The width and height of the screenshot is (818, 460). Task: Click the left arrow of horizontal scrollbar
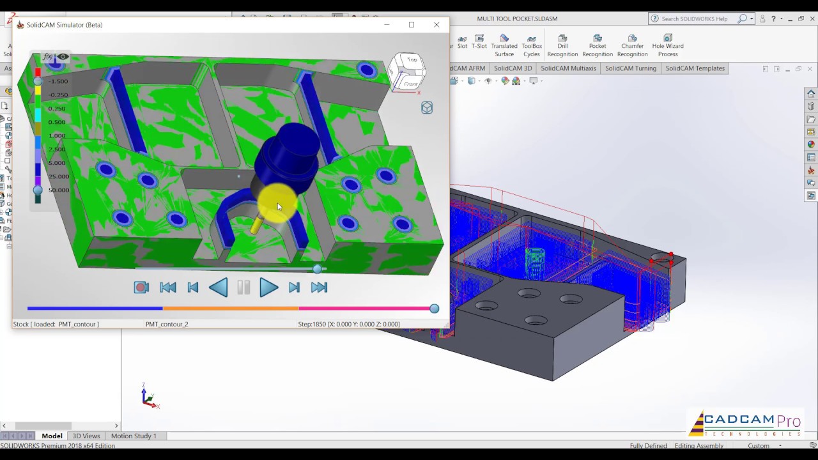[4, 425]
